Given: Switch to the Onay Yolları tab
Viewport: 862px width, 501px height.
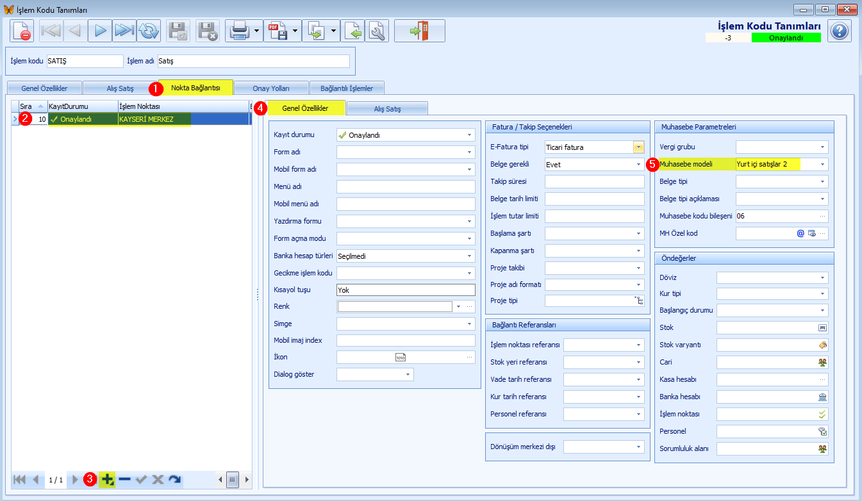Looking at the screenshot, I should tap(271, 88).
